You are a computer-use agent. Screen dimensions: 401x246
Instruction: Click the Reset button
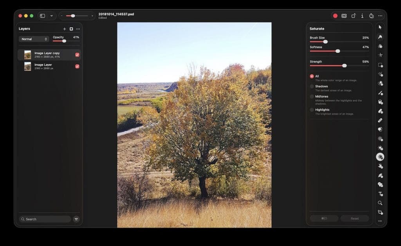tap(354, 218)
